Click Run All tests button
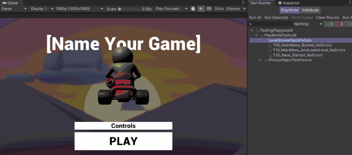352x155 pixels. pyautogui.click(x=255, y=17)
